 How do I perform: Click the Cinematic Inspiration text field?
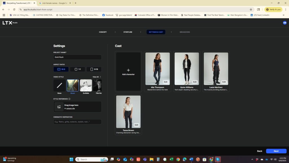(x=77, y=122)
